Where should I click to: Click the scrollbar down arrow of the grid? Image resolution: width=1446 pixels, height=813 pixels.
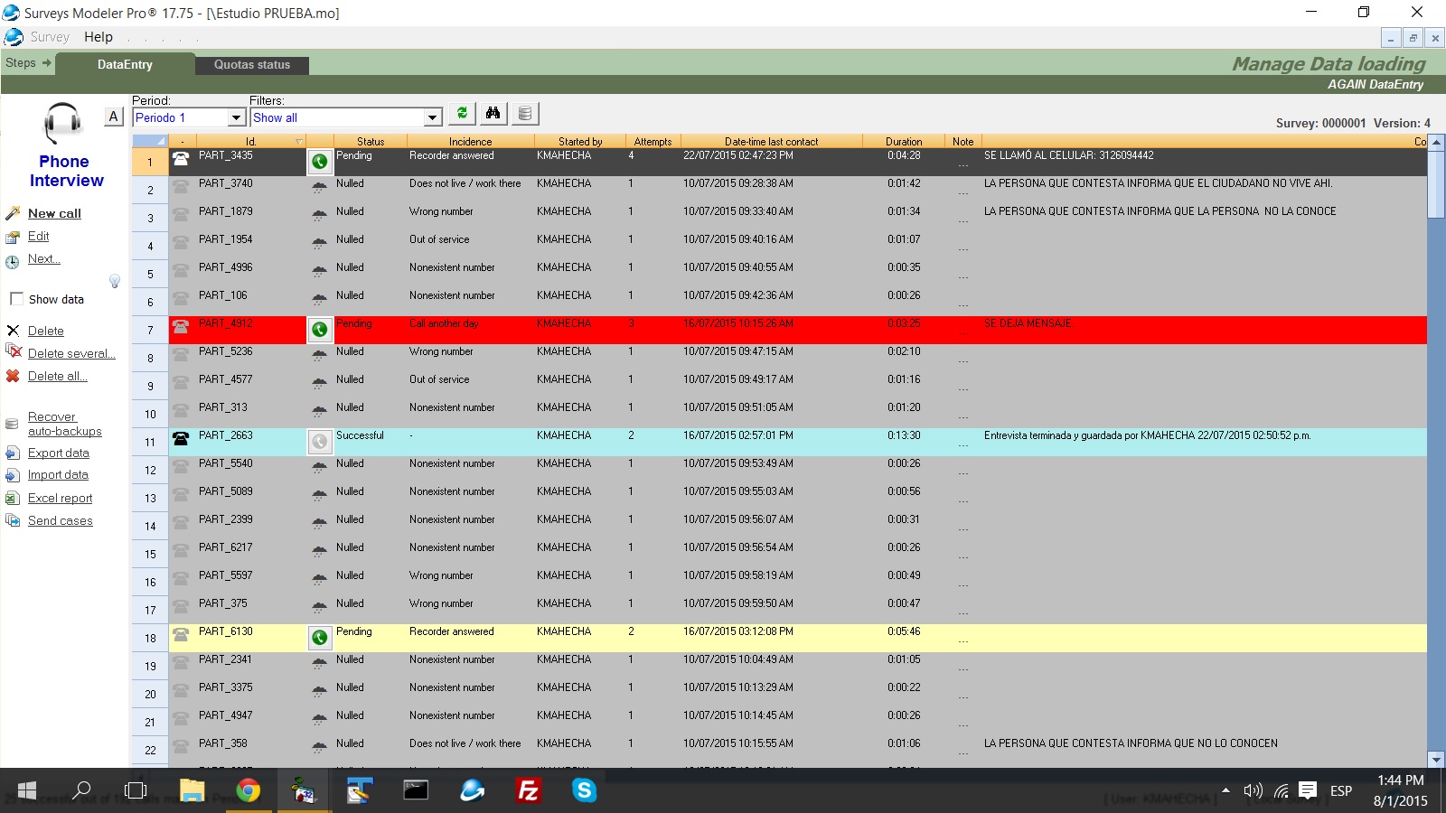[x=1435, y=759]
